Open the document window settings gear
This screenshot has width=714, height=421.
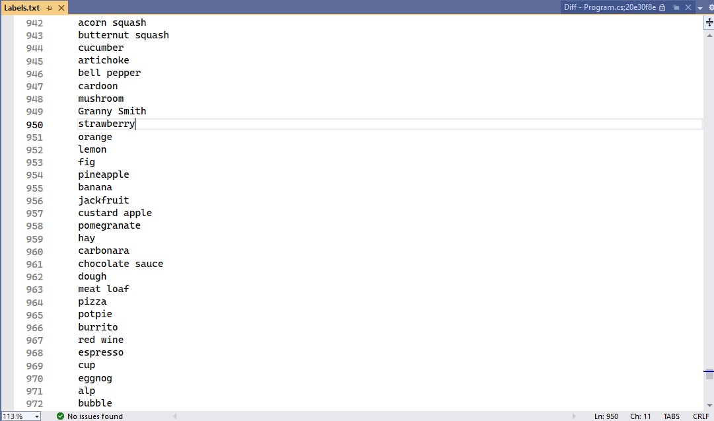click(x=710, y=8)
